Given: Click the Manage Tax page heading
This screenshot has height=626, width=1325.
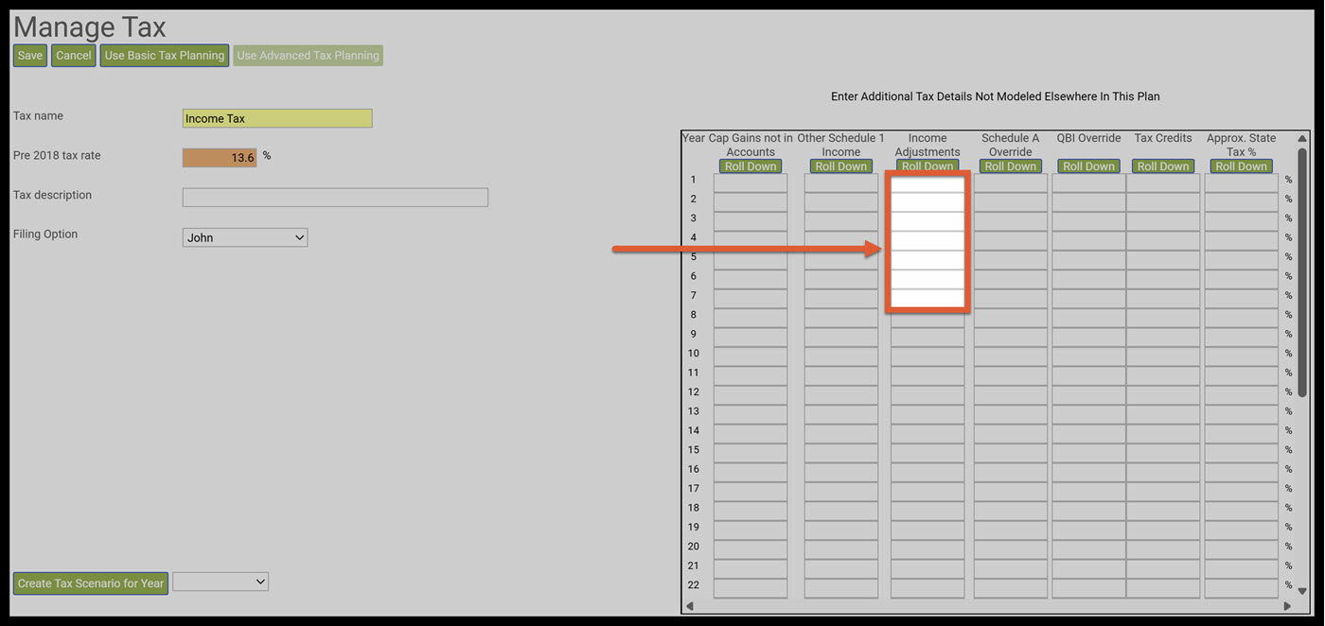Looking at the screenshot, I should coord(90,26).
